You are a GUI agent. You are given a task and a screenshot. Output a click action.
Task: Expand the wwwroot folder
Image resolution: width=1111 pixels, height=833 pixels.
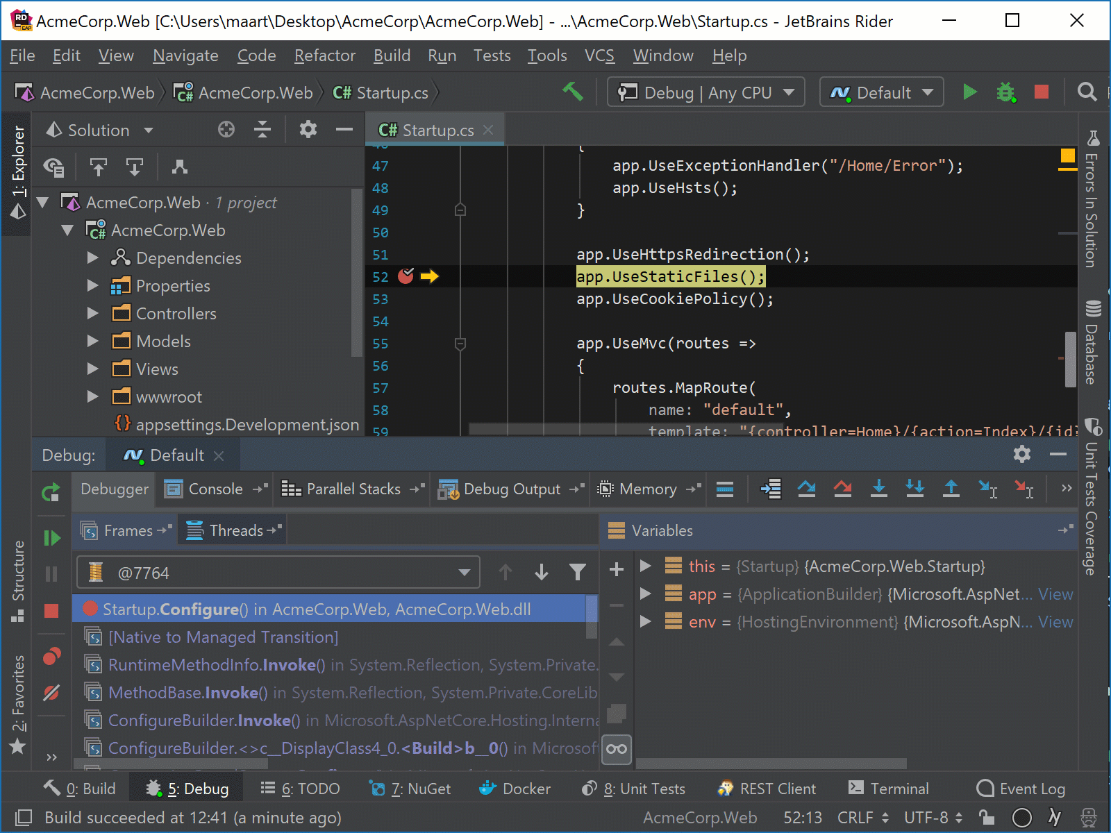coord(93,397)
